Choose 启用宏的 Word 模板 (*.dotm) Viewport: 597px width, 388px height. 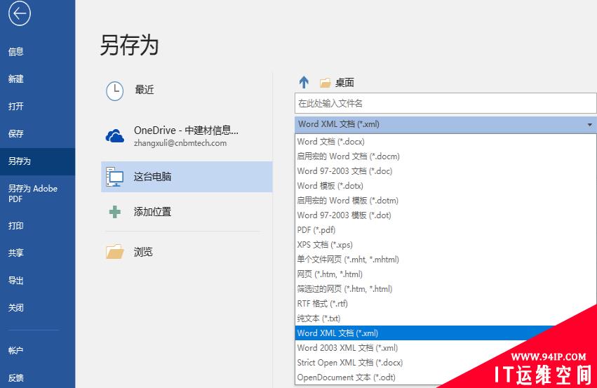click(445, 200)
